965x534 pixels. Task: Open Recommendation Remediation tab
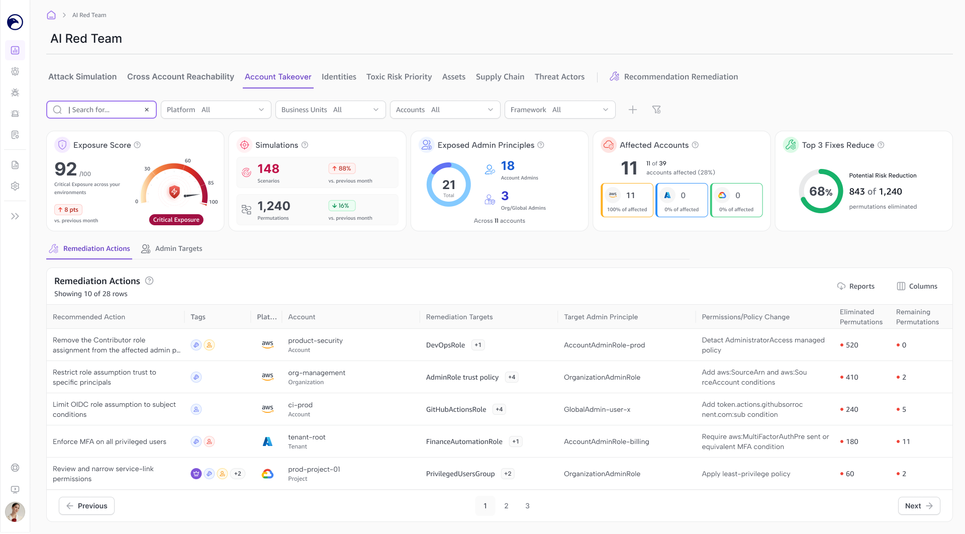click(x=673, y=76)
